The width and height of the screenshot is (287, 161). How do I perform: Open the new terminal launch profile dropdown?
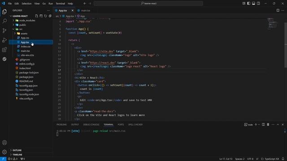click(x=259, y=124)
